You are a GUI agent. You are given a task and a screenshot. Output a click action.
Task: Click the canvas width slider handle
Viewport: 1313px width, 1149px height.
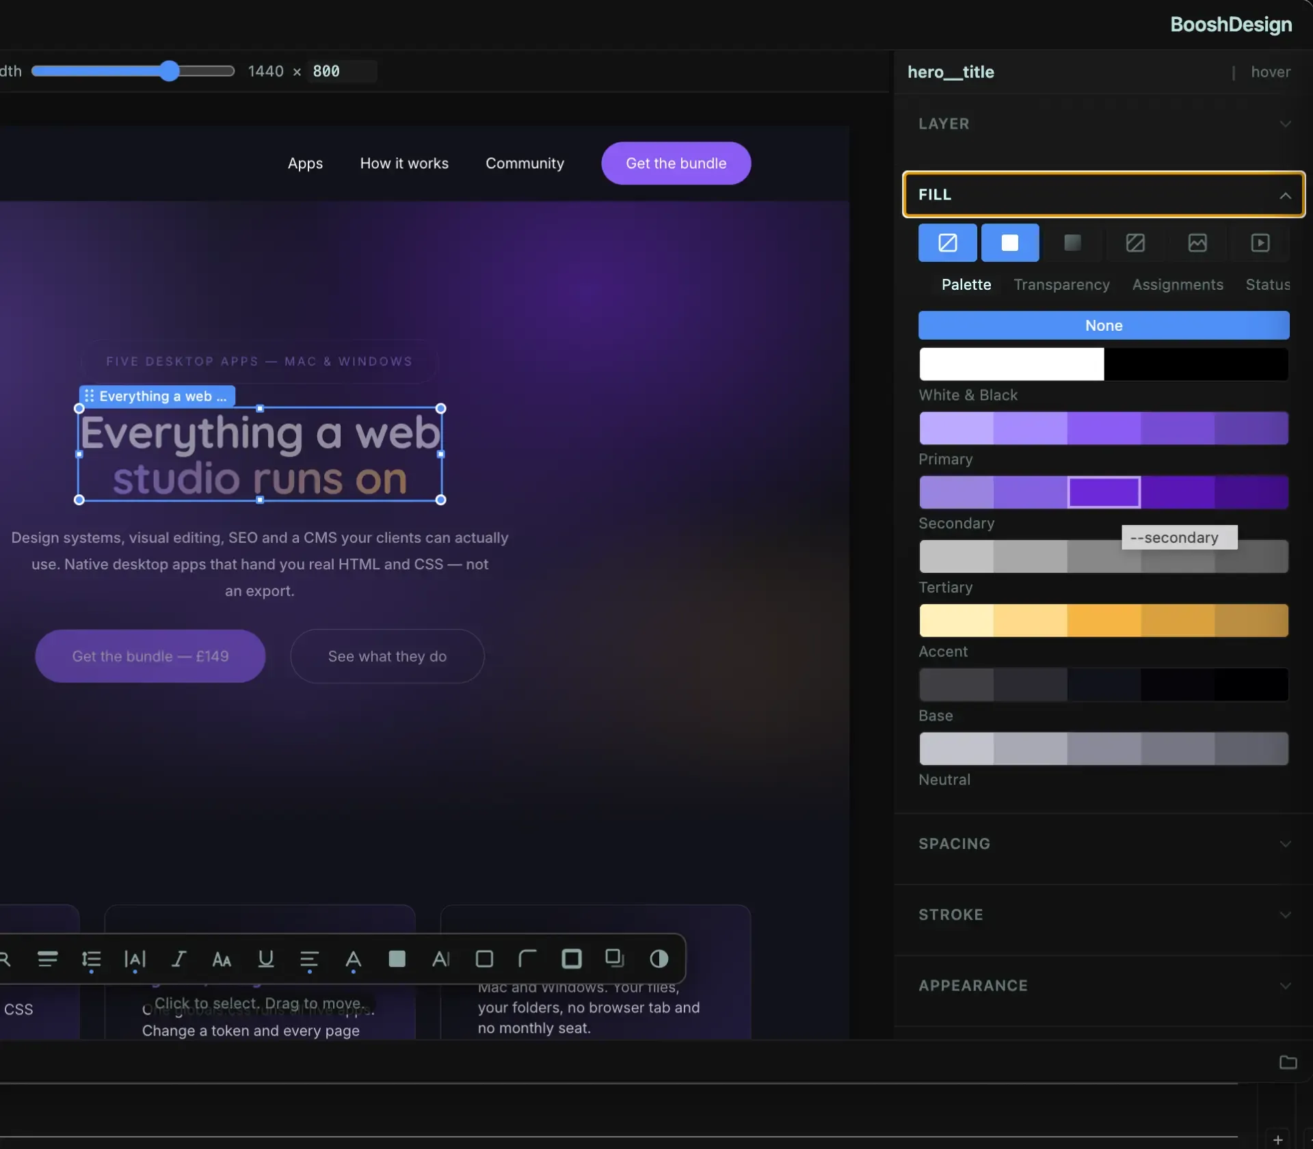click(x=169, y=71)
